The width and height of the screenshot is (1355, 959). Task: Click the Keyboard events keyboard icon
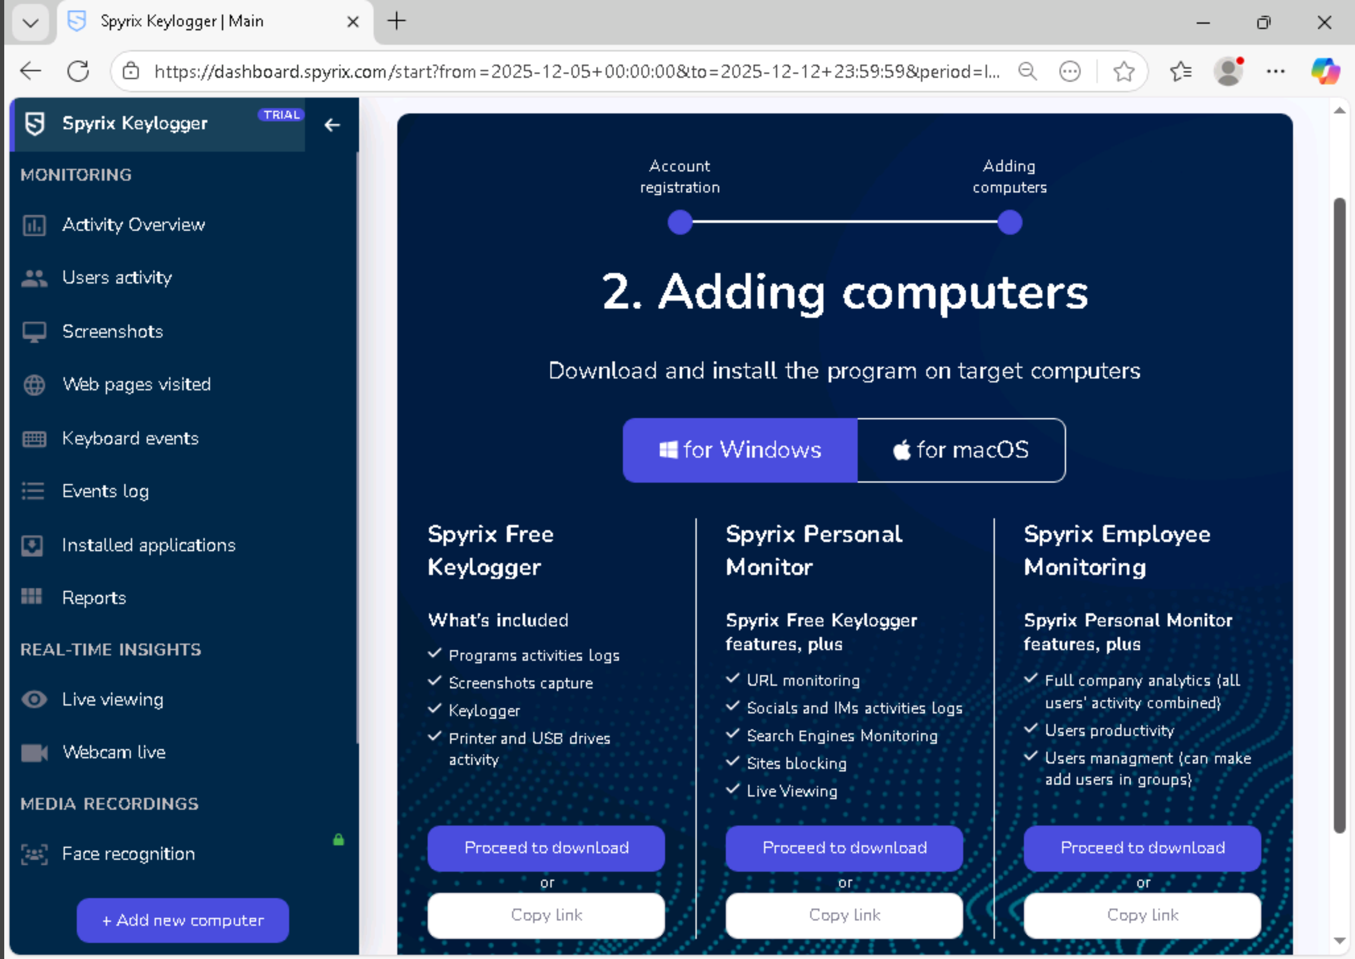[34, 439]
